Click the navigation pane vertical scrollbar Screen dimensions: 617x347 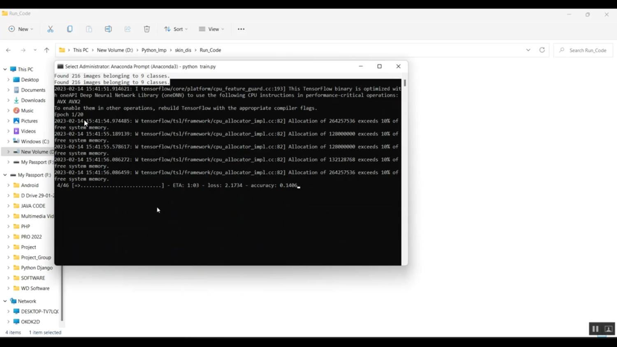[x=62, y=293]
